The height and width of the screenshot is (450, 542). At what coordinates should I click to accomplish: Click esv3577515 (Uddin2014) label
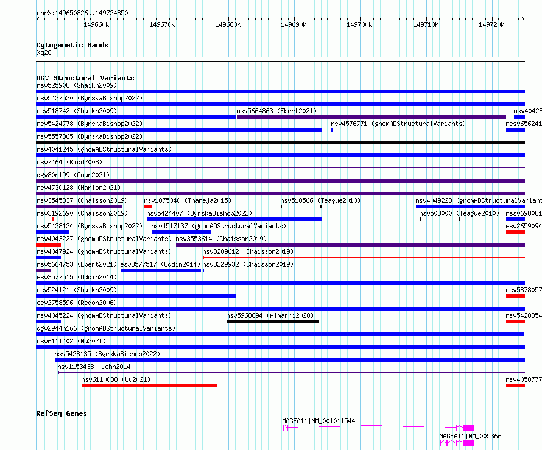(x=77, y=277)
